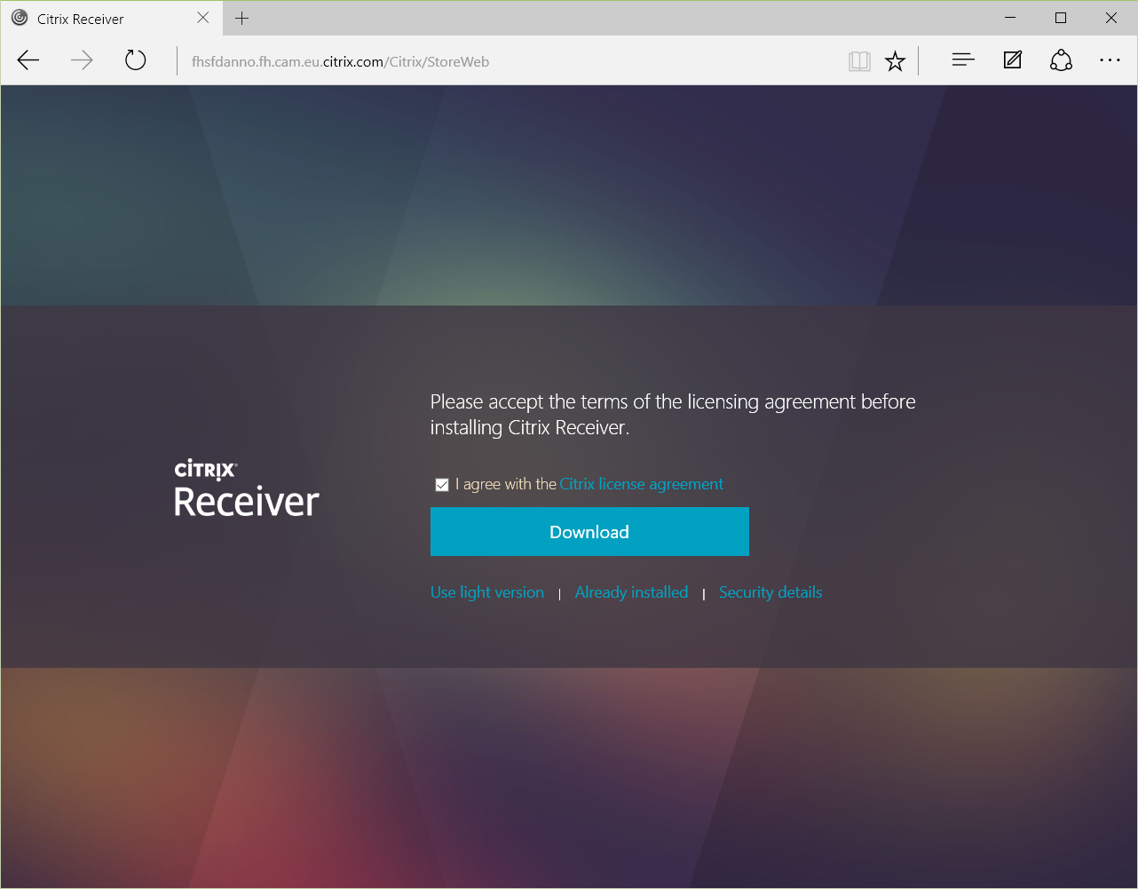
Task: Open a new tab with plus
Action: (241, 18)
